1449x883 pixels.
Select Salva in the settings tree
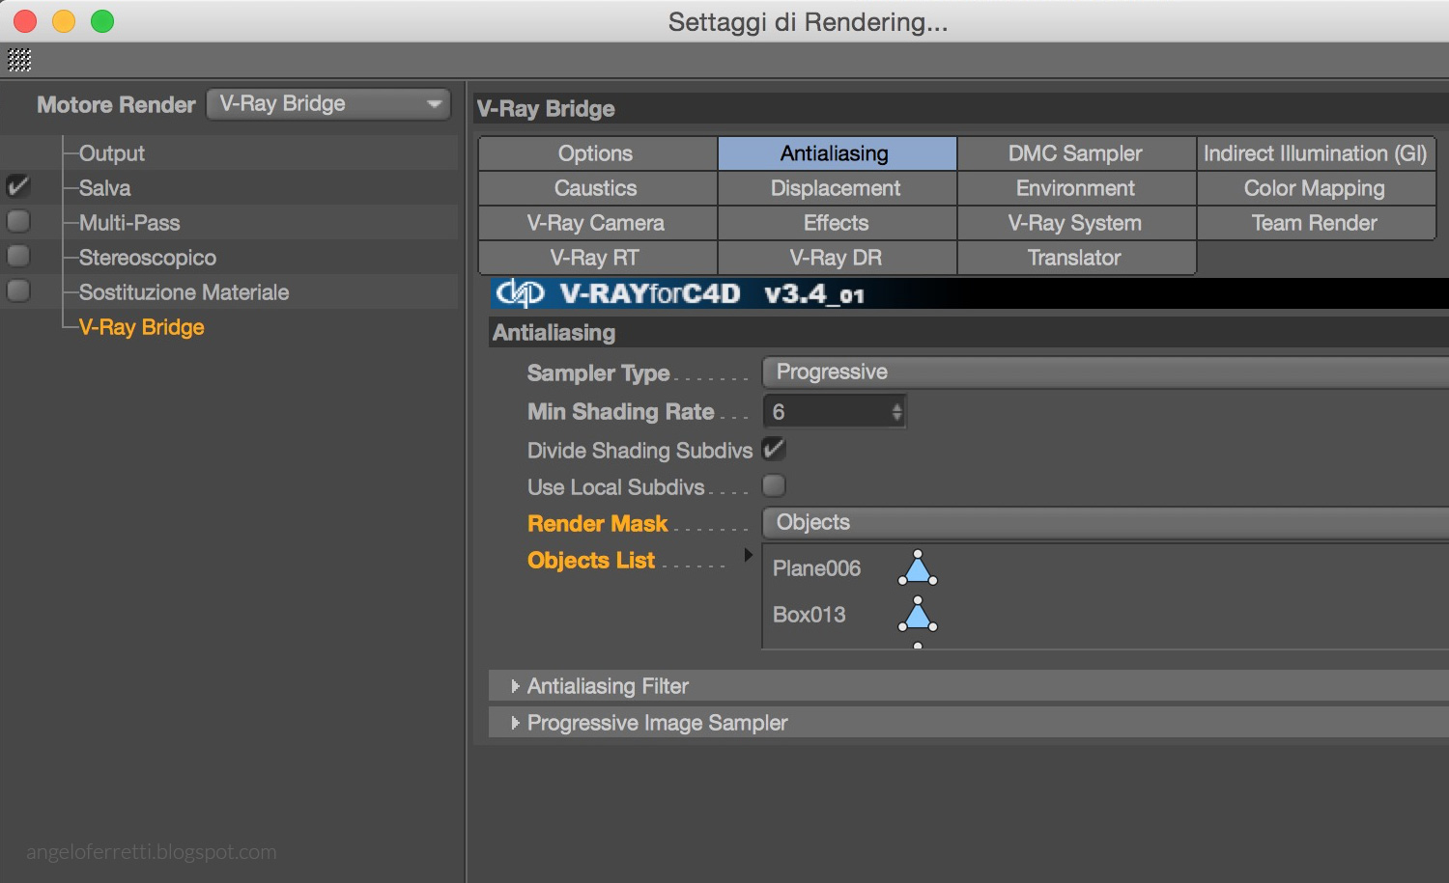[x=104, y=188]
